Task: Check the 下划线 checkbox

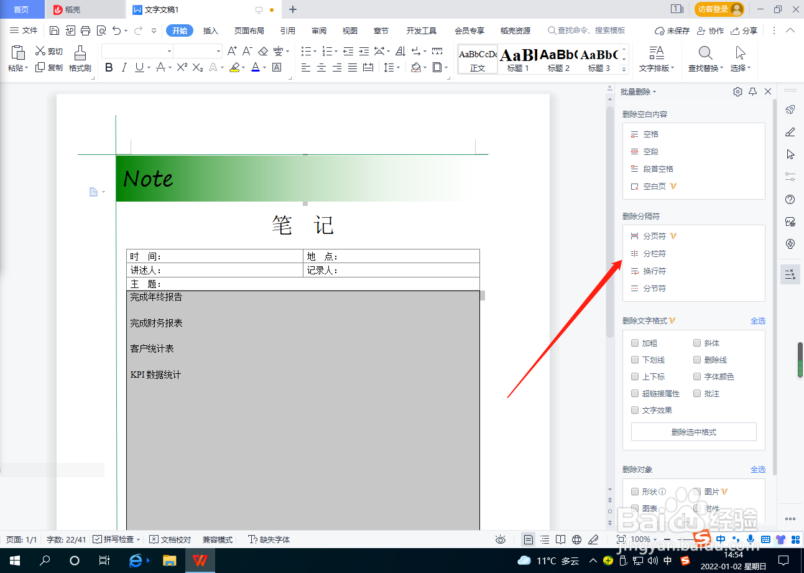Action: click(635, 360)
